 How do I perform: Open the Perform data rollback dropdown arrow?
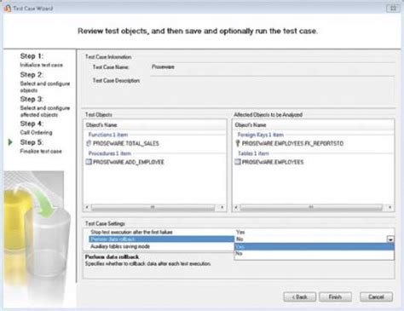click(x=390, y=239)
